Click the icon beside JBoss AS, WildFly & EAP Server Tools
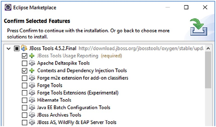This screenshot has width=216, height=127. (32, 123)
